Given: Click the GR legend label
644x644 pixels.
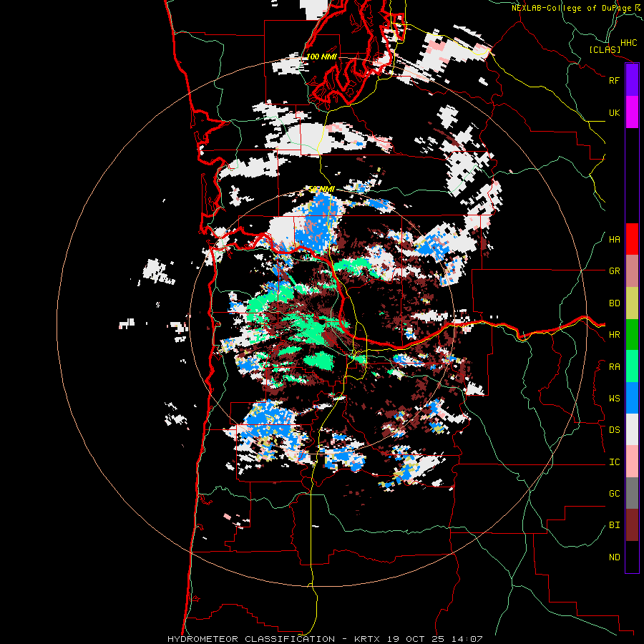Looking at the screenshot, I should coord(614,271).
